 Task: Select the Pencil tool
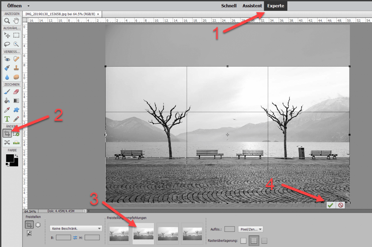16,119
